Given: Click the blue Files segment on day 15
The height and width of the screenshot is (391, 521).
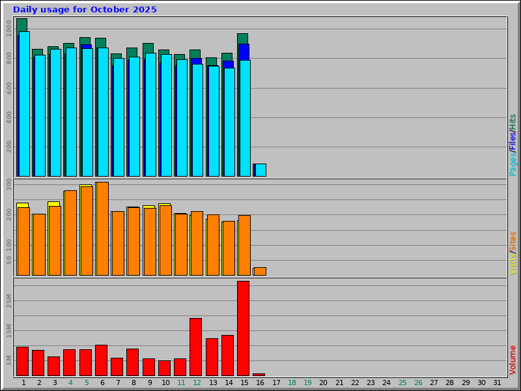Looking at the screenshot, I should point(244,52).
